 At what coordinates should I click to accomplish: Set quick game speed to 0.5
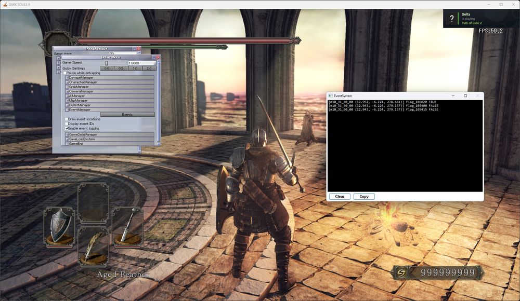coord(121,68)
